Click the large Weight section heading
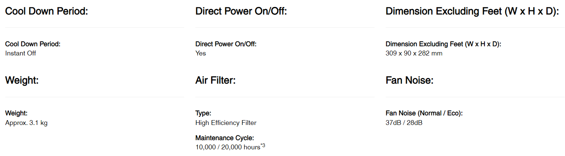Viewport: 565px width, 156px height. click(22, 80)
